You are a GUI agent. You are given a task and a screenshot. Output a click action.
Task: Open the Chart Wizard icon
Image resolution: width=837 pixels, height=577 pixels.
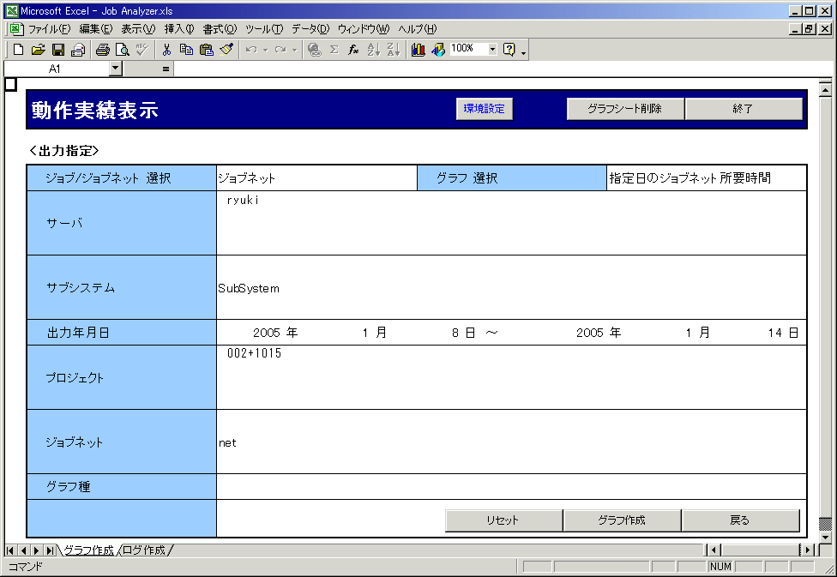(x=418, y=50)
